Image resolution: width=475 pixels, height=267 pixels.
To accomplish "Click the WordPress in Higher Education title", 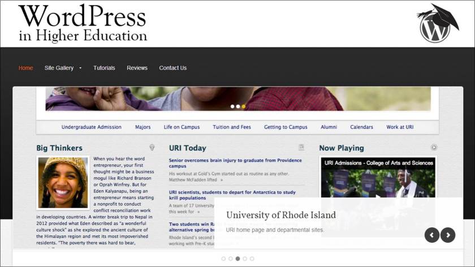I will point(83,23).
